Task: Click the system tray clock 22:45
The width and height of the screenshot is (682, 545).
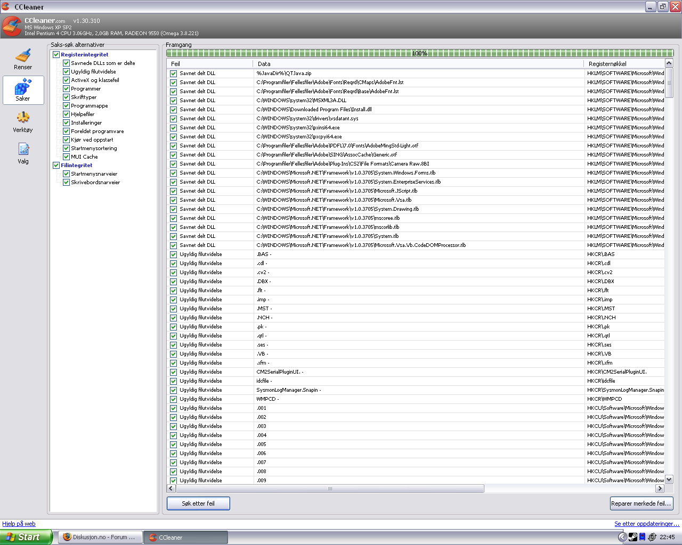Action: point(667,538)
